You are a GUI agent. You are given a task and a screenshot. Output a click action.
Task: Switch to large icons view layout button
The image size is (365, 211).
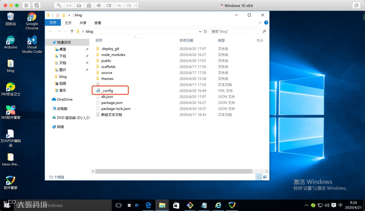coord(265,177)
